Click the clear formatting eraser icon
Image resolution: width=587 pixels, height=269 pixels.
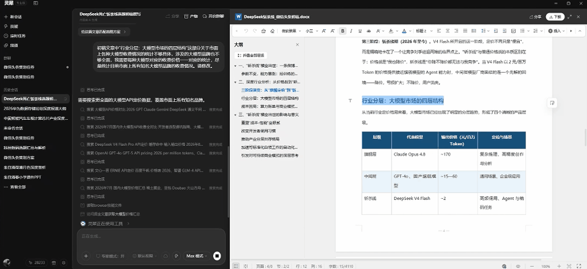[x=272, y=31]
